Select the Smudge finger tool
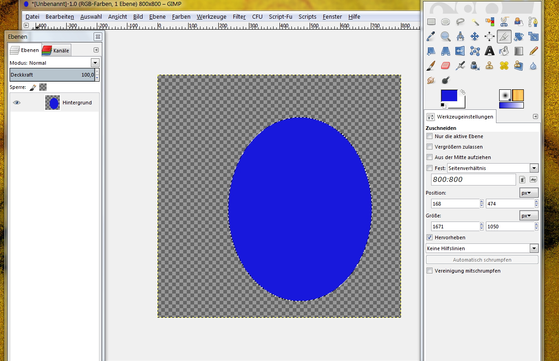The width and height of the screenshot is (559, 361). click(431, 80)
